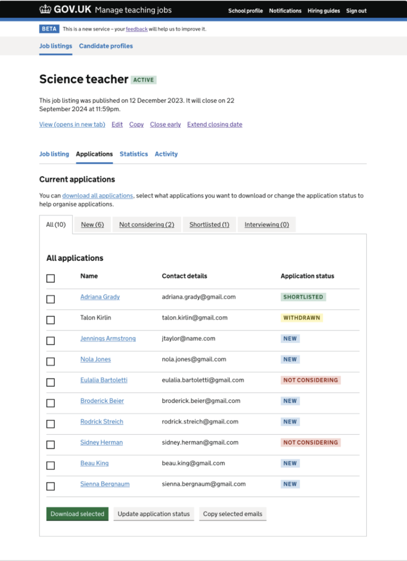The image size is (407, 561).
Task: Open the Activity tab
Action: (x=166, y=154)
